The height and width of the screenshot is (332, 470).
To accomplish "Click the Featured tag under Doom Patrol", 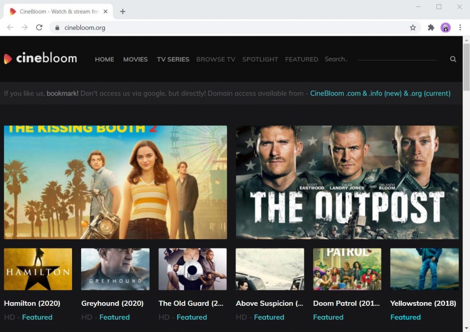I will (x=328, y=317).
